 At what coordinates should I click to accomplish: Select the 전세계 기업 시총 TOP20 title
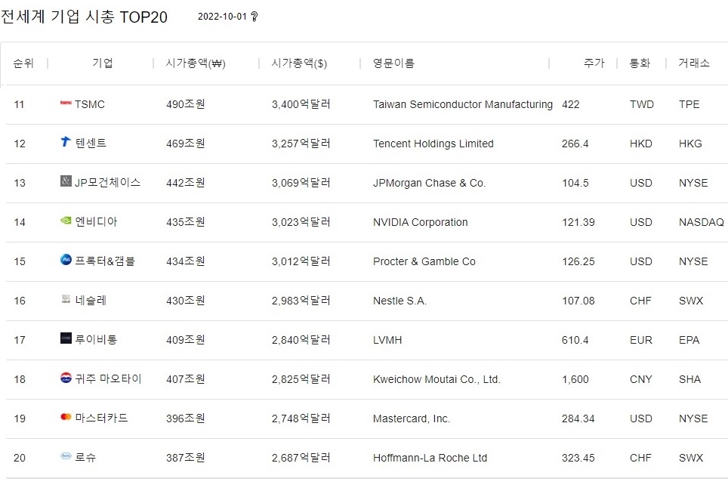(x=84, y=17)
